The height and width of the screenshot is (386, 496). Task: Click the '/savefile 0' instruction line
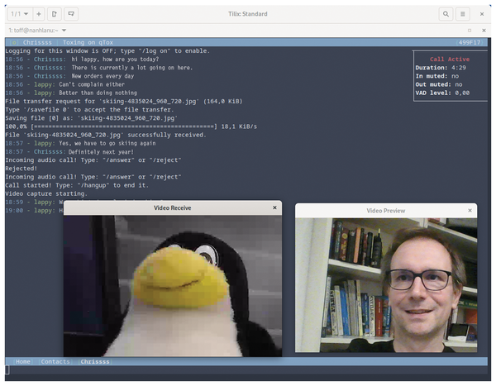[89, 110]
